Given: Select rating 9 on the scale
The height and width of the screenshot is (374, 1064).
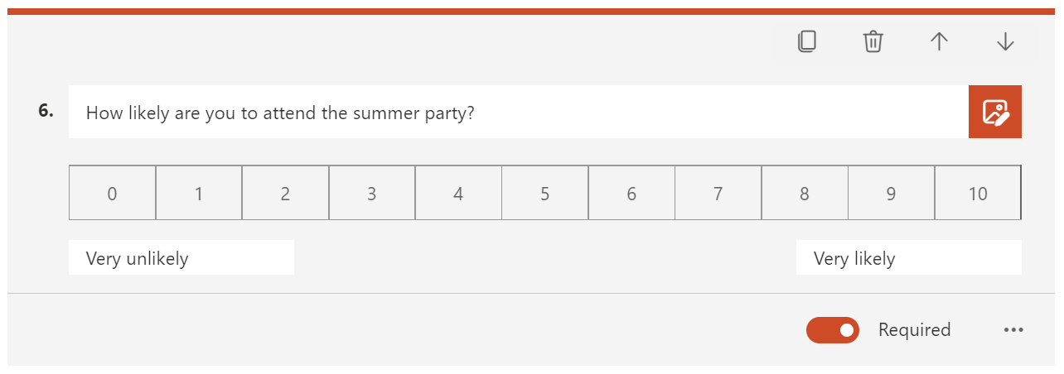Looking at the screenshot, I should [x=892, y=193].
